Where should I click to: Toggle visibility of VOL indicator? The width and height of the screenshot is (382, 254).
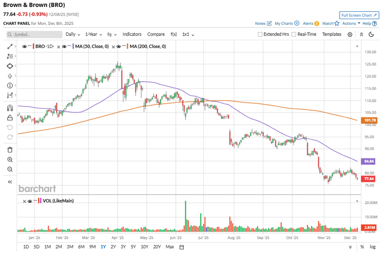pos(30,201)
